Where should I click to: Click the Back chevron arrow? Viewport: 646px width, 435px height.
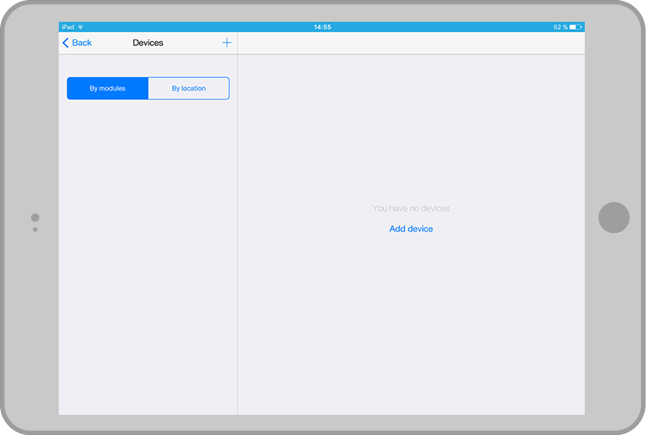65,43
